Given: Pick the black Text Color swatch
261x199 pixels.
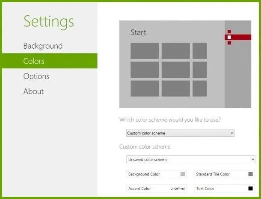Looking at the screenshot, I should [x=250, y=188].
